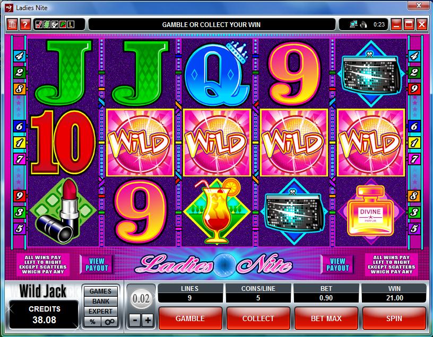Click the yellow L status box
This screenshot has height=337, width=433.
coord(71,24)
